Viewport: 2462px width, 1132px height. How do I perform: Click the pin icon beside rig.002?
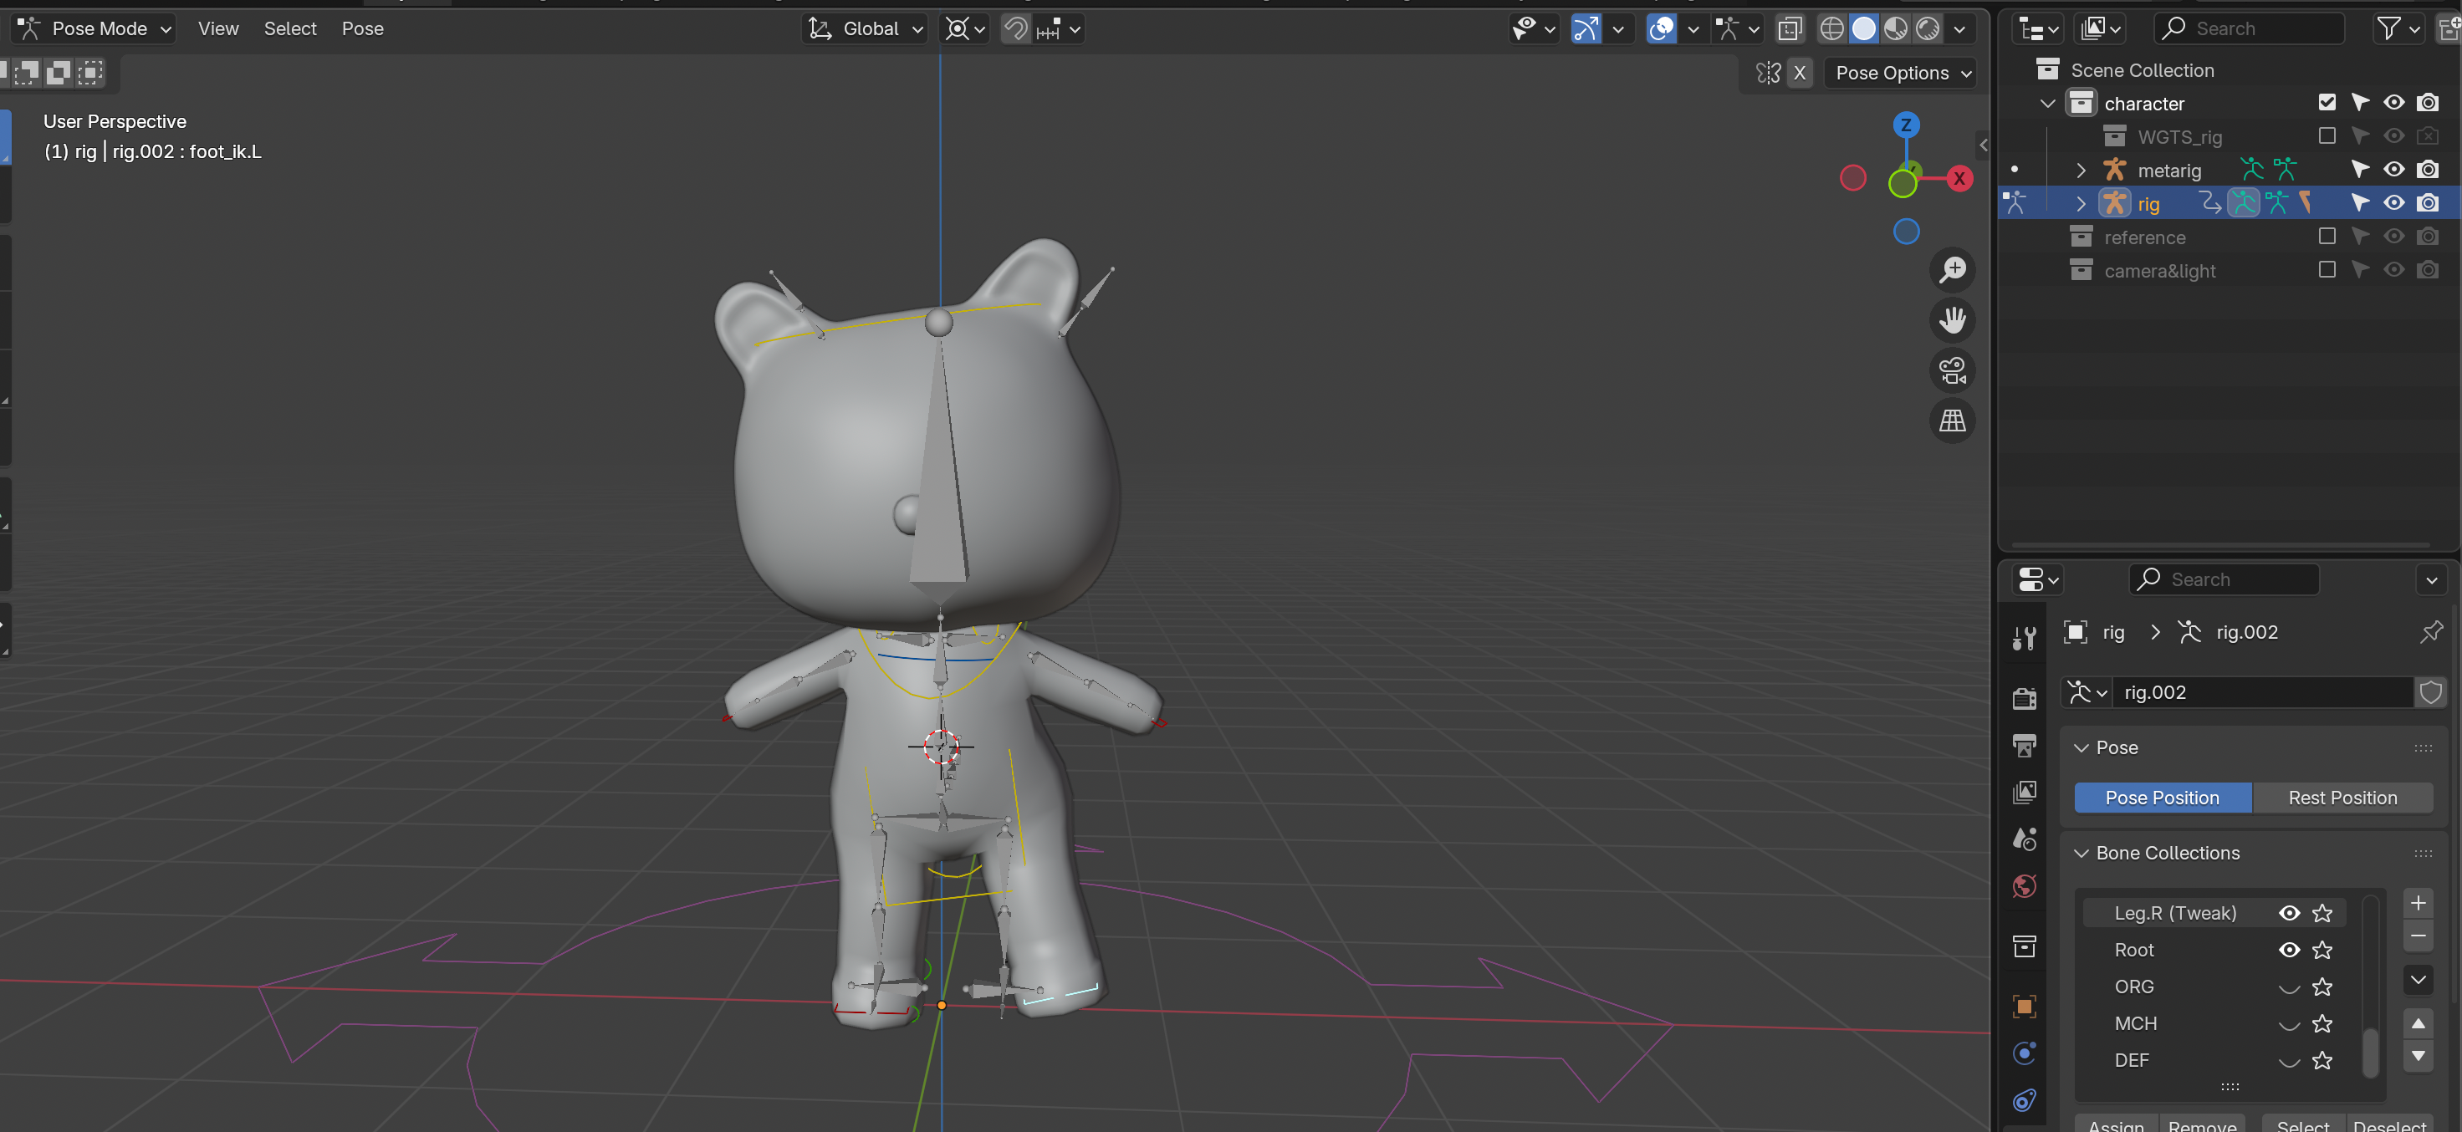click(2430, 631)
